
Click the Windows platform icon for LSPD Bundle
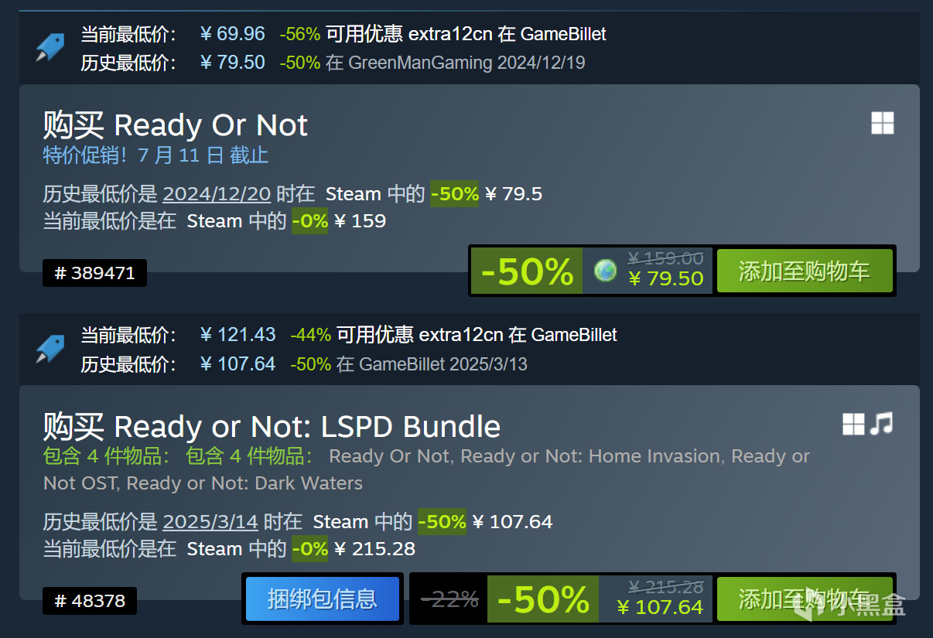(853, 424)
